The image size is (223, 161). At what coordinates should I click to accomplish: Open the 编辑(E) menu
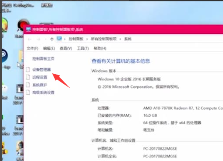(49, 48)
